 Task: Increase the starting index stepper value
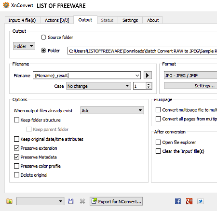149,84
